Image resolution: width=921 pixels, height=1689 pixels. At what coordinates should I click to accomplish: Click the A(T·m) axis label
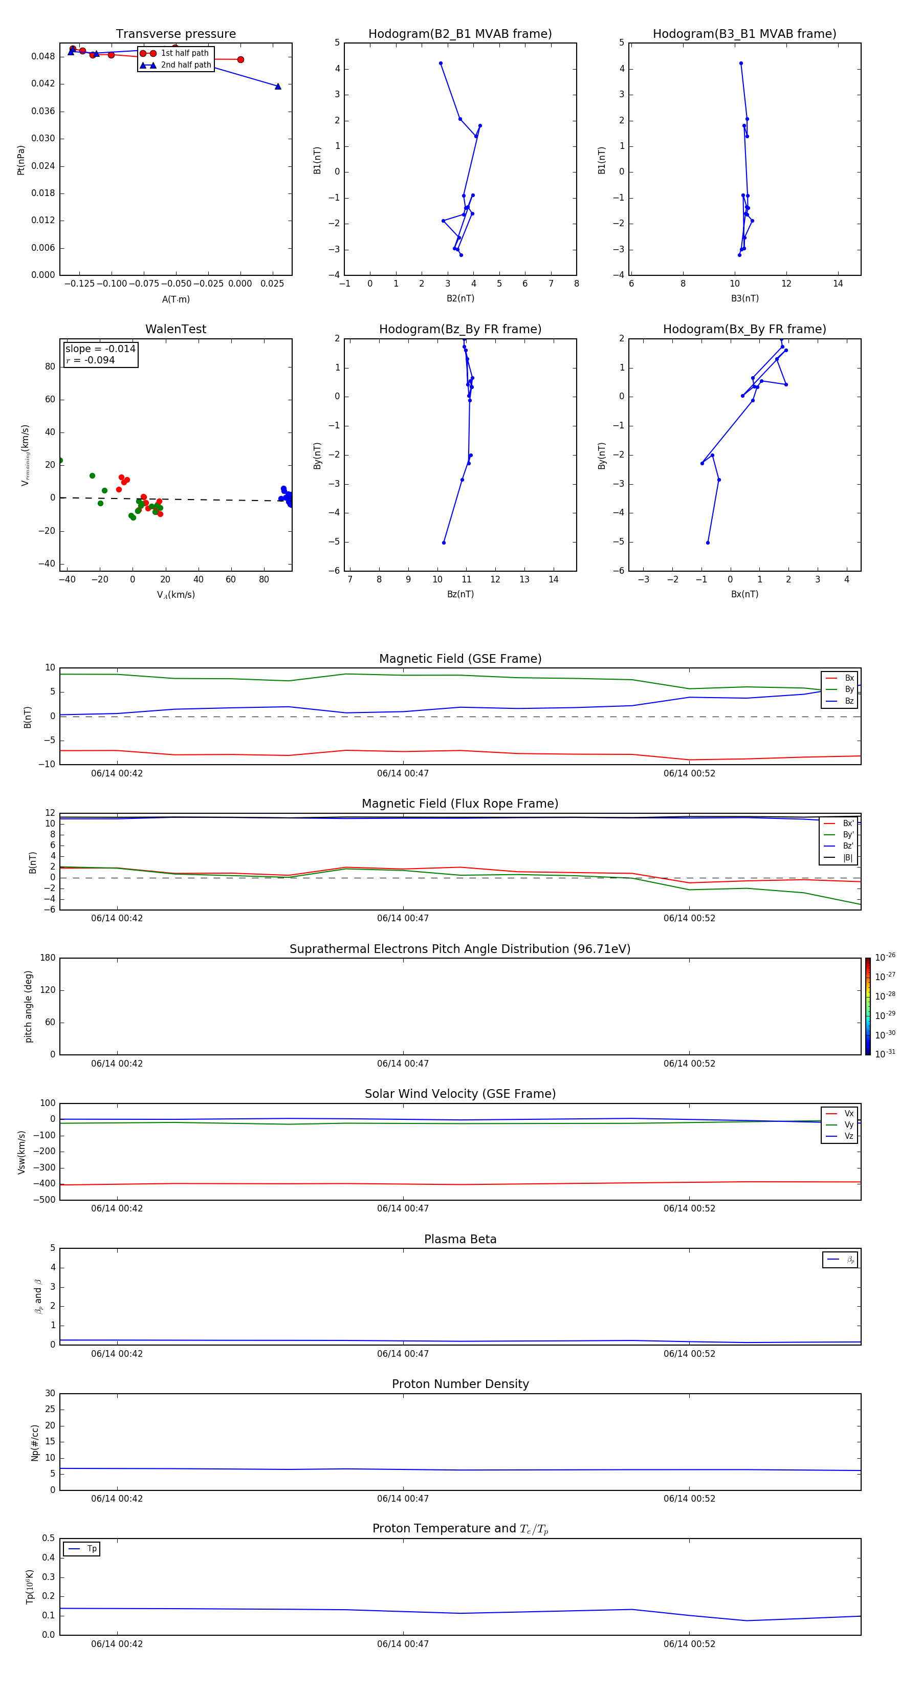(x=176, y=299)
